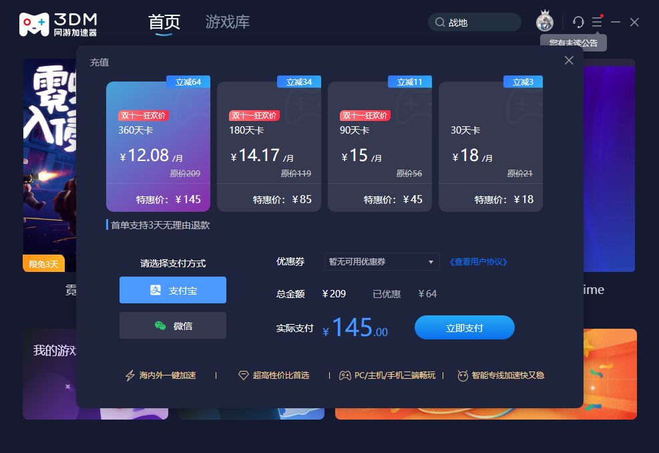Open the user avatar profile icon
This screenshot has height=453, width=659.
tap(545, 21)
